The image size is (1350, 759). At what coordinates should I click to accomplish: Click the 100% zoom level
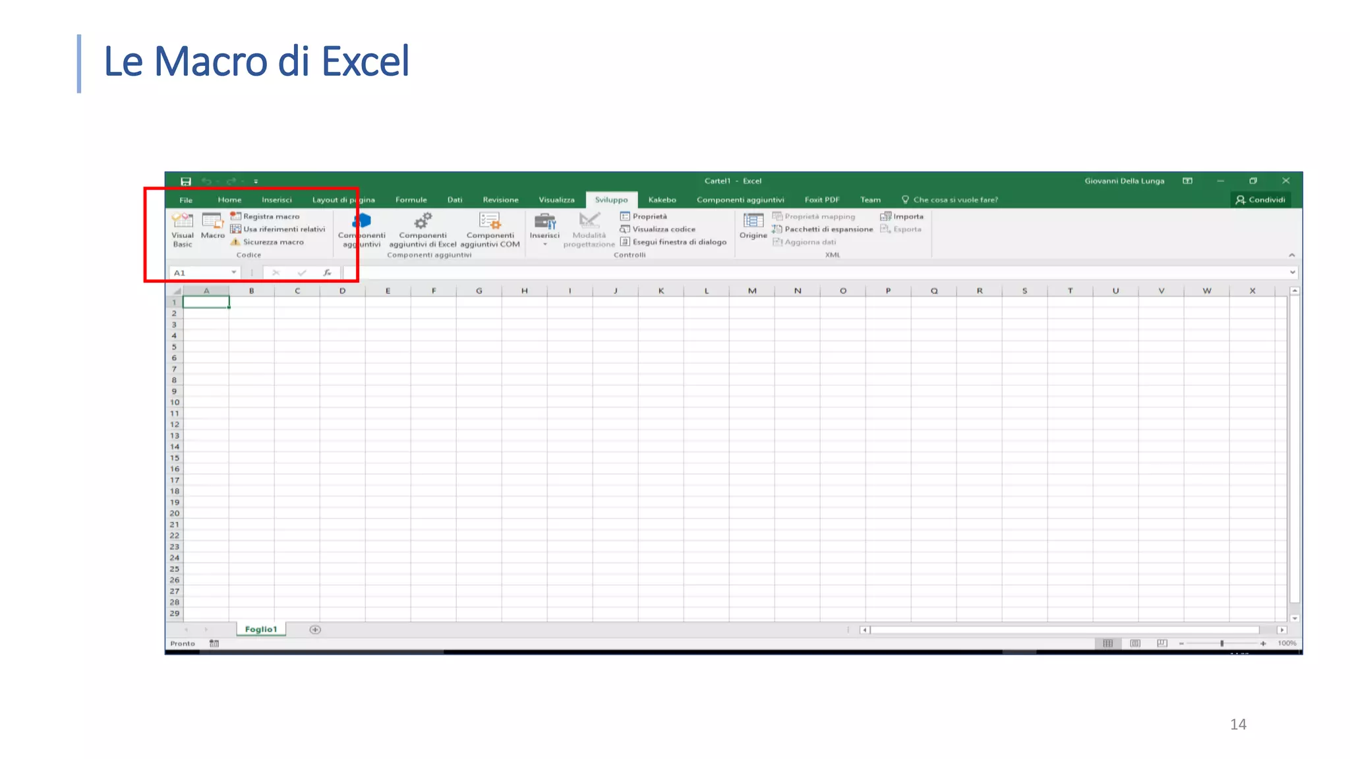point(1287,644)
